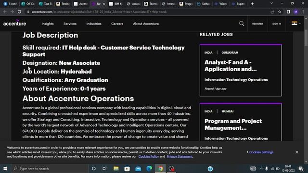Show hidden system tray icons
The width and height of the screenshot is (308, 173).
pos(261,169)
